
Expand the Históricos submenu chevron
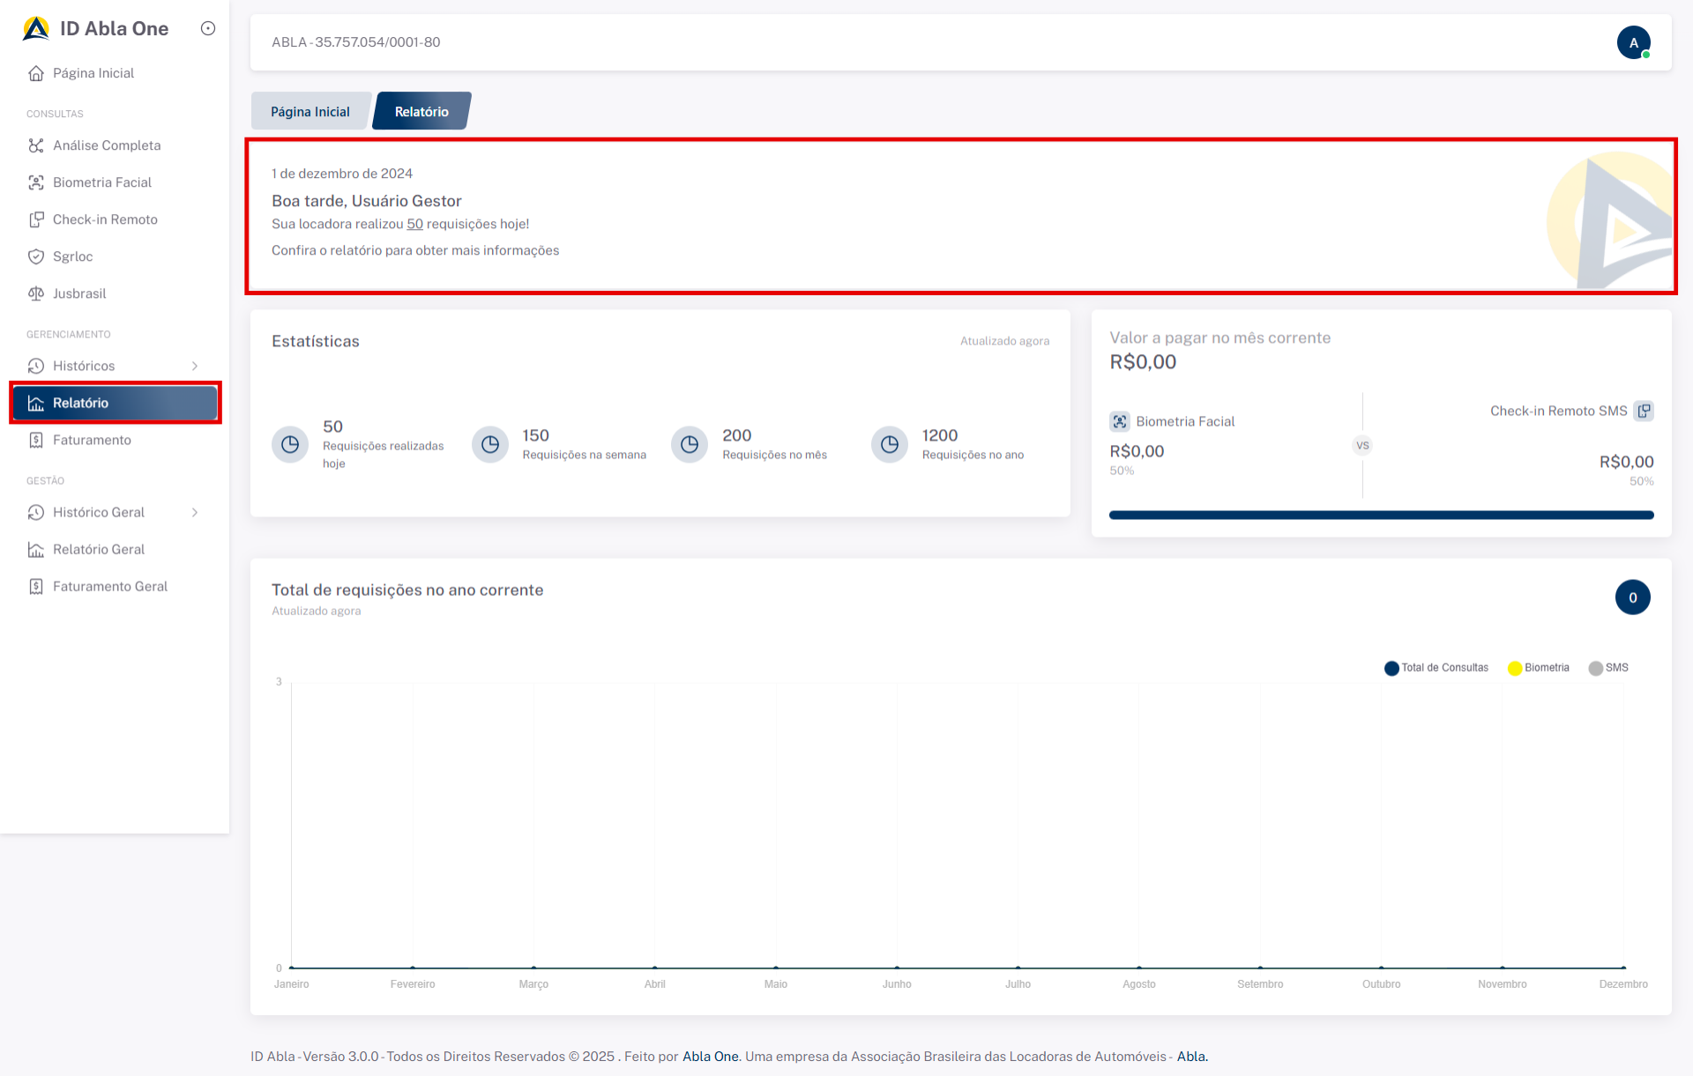pyautogui.click(x=195, y=366)
